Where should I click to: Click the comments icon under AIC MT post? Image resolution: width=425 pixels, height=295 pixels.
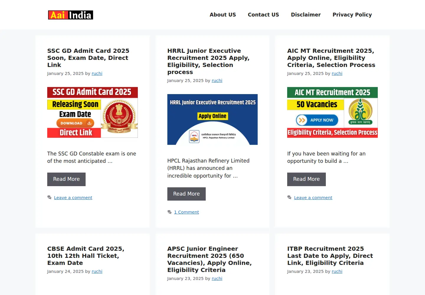289,198
